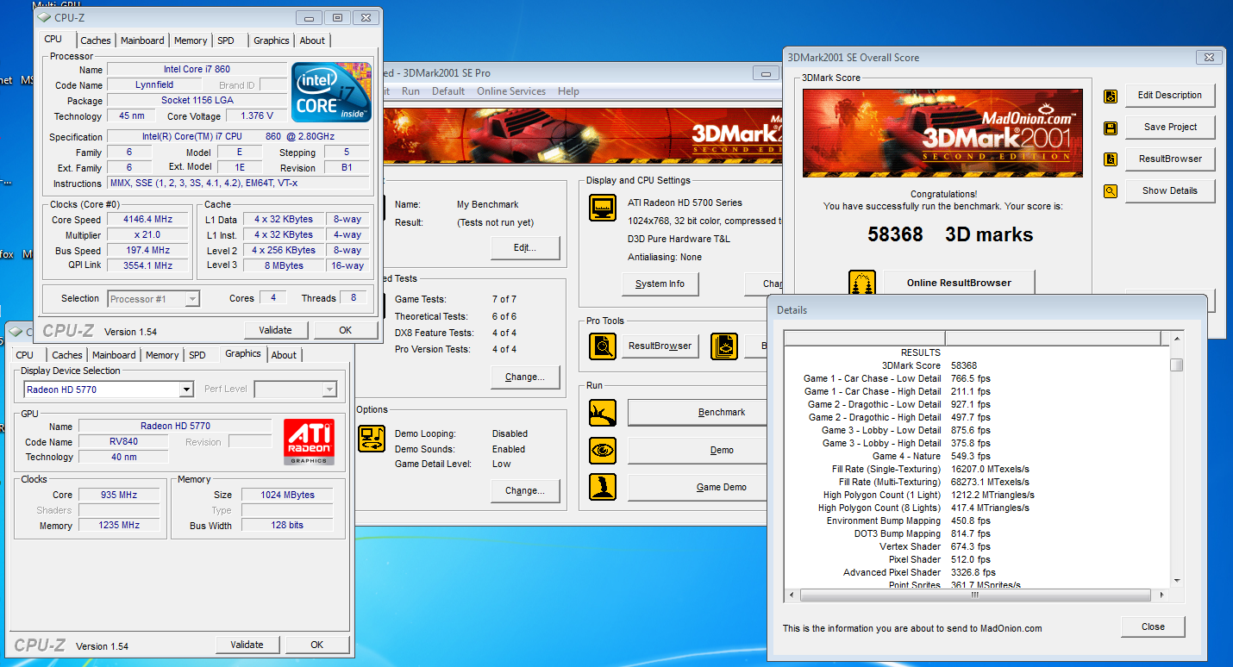Open About tab in lower CPU-Z window

point(284,355)
